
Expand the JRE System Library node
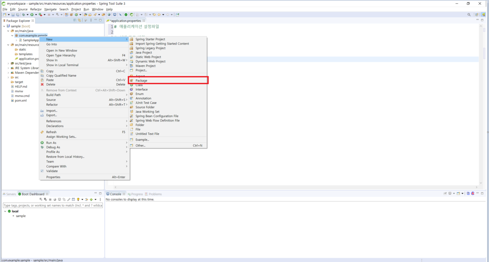point(8,68)
